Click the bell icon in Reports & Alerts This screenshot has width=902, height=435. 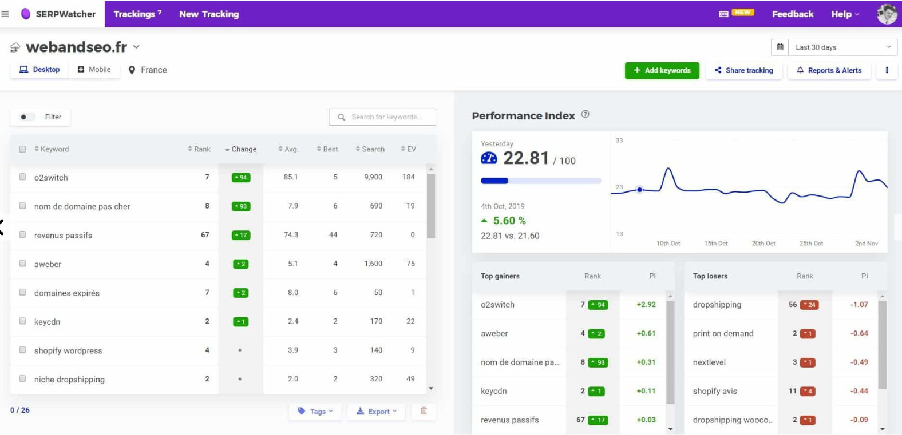(x=800, y=70)
